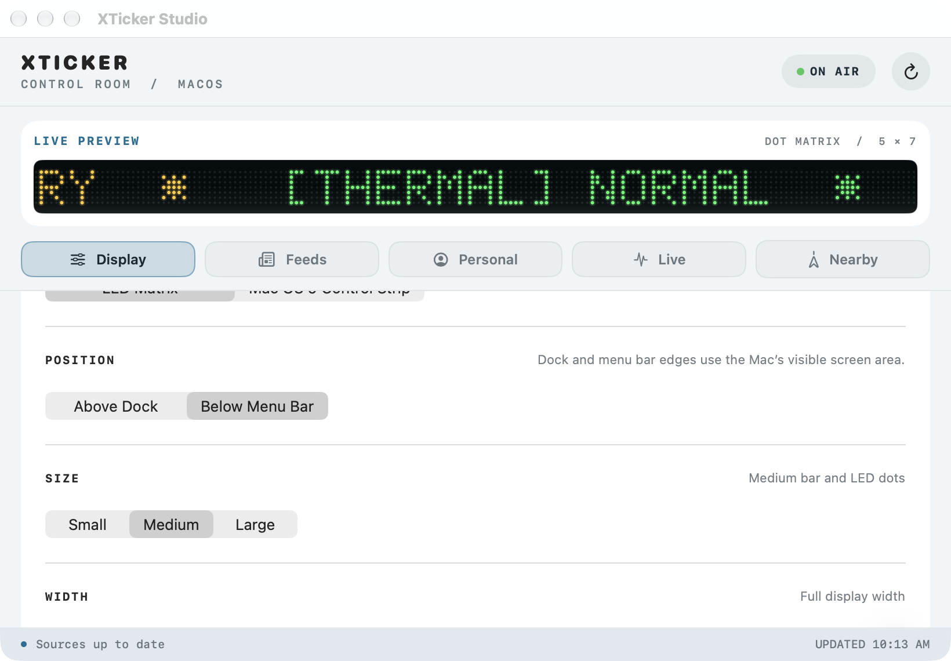951x661 pixels.
Task: Open the Personal tab
Action: (475, 259)
